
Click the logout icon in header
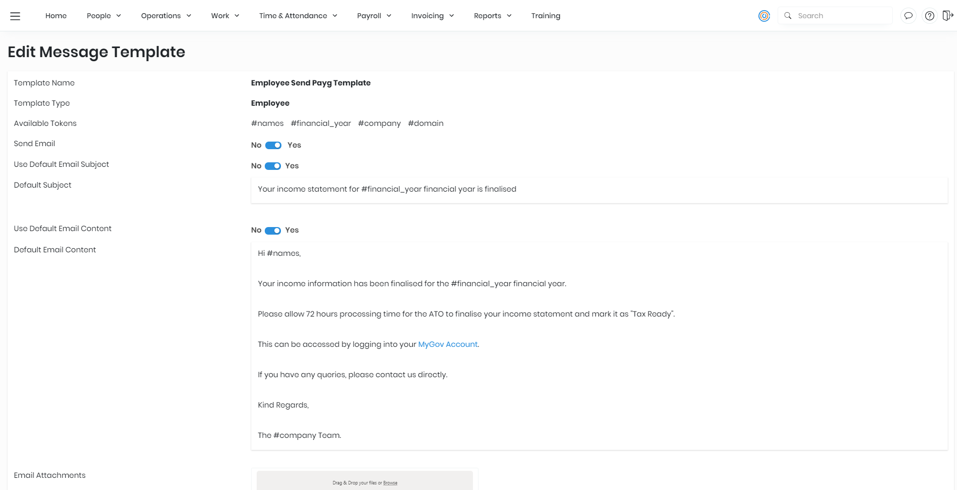click(x=948, y=16)
